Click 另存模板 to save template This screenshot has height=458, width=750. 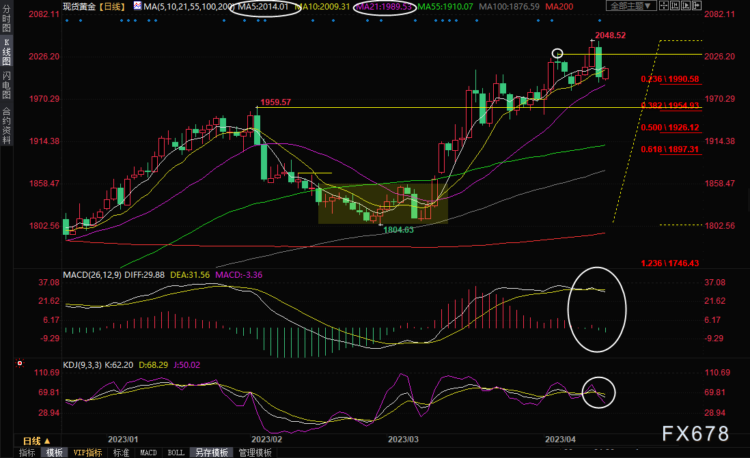click(212, 453)
